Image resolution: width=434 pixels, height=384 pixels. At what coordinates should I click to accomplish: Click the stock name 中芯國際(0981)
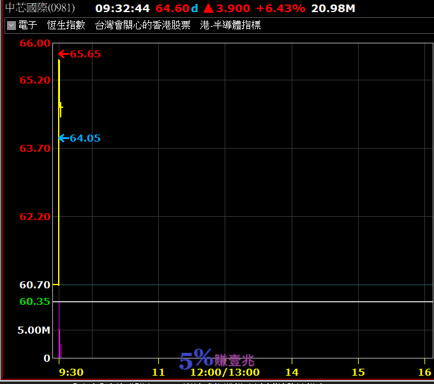40,8
